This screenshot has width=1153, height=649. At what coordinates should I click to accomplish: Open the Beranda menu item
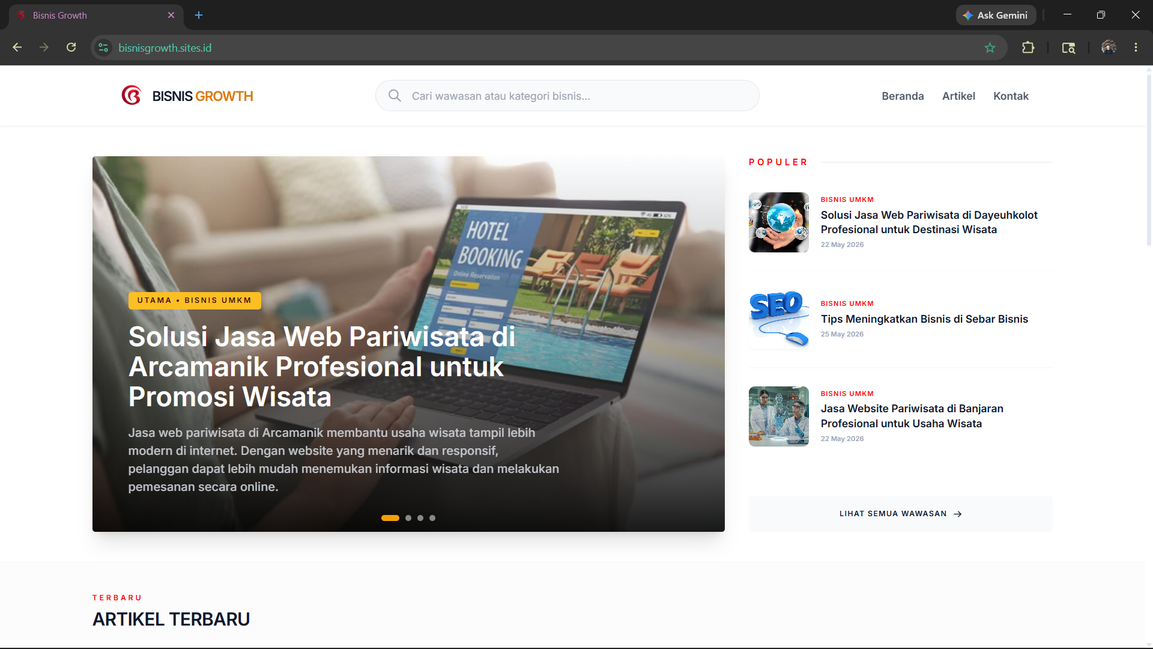[x=903, y=96]
